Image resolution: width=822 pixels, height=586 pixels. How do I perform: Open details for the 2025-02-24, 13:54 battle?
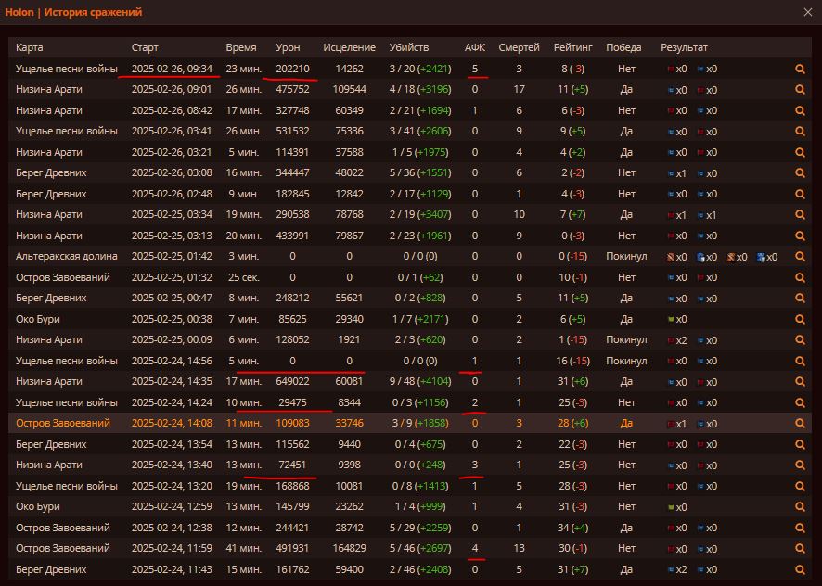800,444
